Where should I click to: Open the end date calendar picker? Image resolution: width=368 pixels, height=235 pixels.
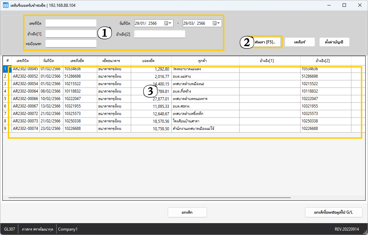tap(216, 23)
